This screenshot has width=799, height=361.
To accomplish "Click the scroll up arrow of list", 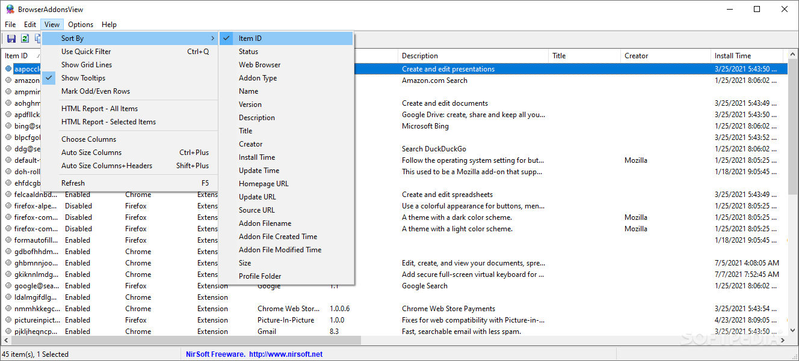I will tap(792, 55).
